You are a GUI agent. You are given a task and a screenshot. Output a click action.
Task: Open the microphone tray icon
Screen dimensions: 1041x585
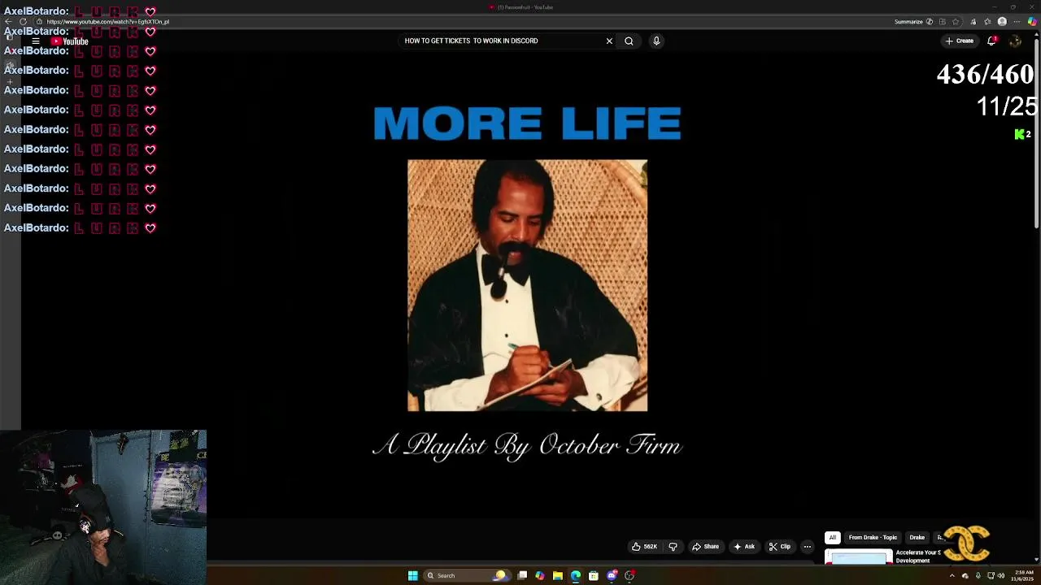coord(978,575)
